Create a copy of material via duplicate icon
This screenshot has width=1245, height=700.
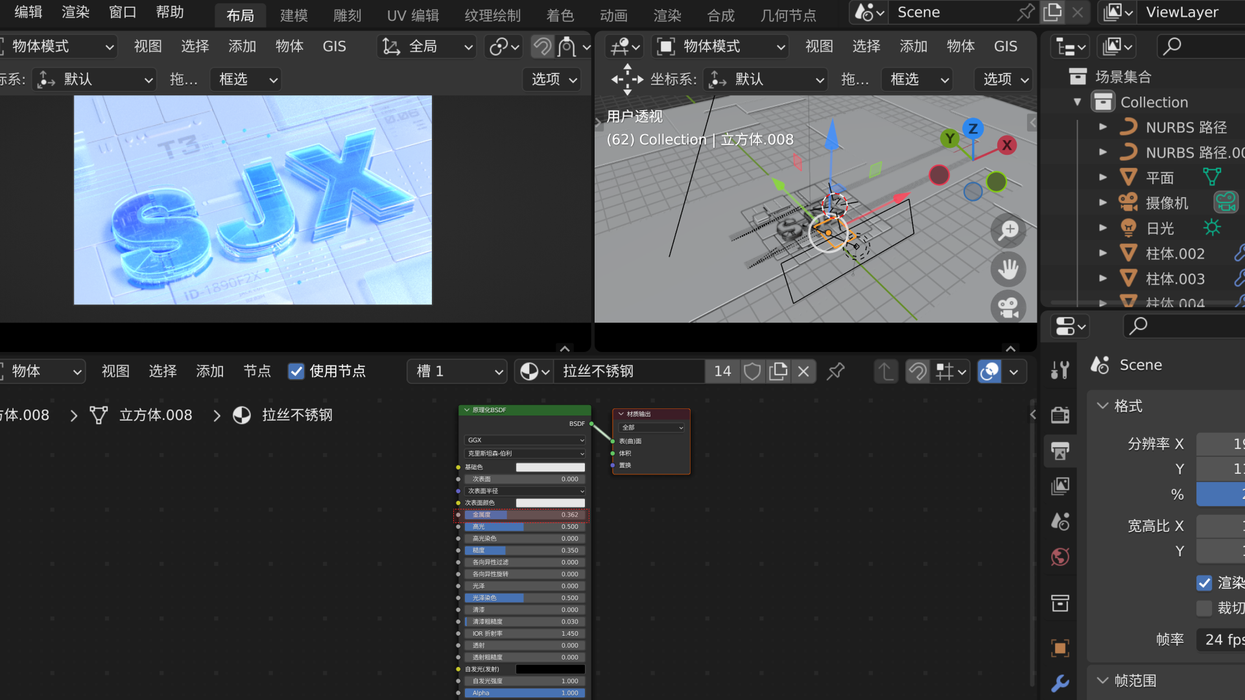click(777, 371)
